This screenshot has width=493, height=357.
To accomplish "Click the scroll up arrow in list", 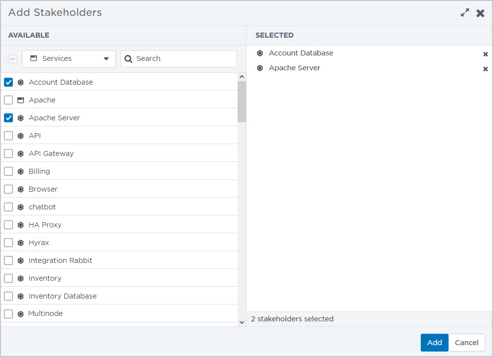I will coord(242,77).
